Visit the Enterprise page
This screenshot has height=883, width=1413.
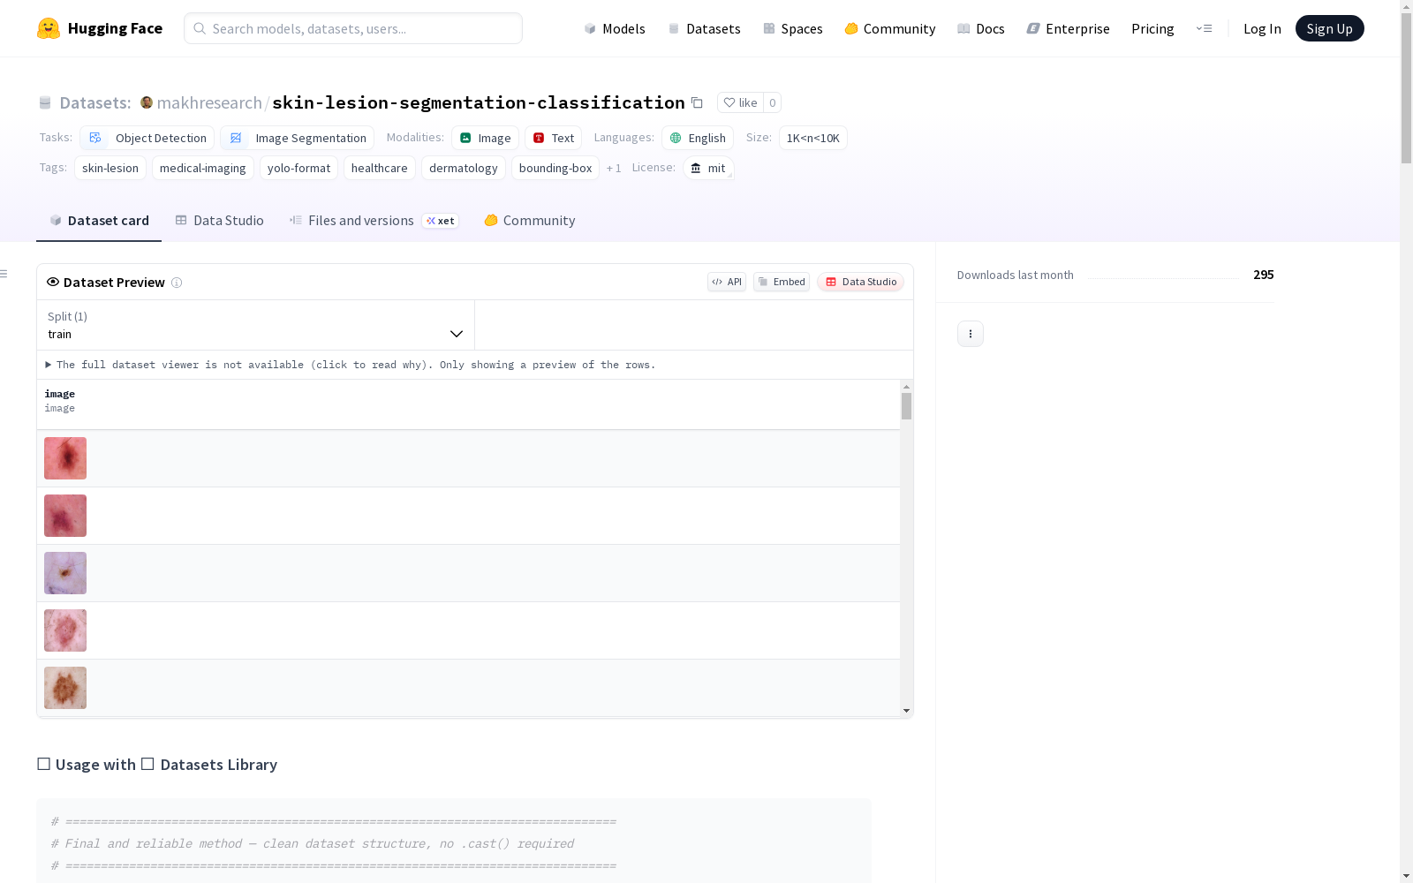pyautogui.click(x=1068, y=28)
